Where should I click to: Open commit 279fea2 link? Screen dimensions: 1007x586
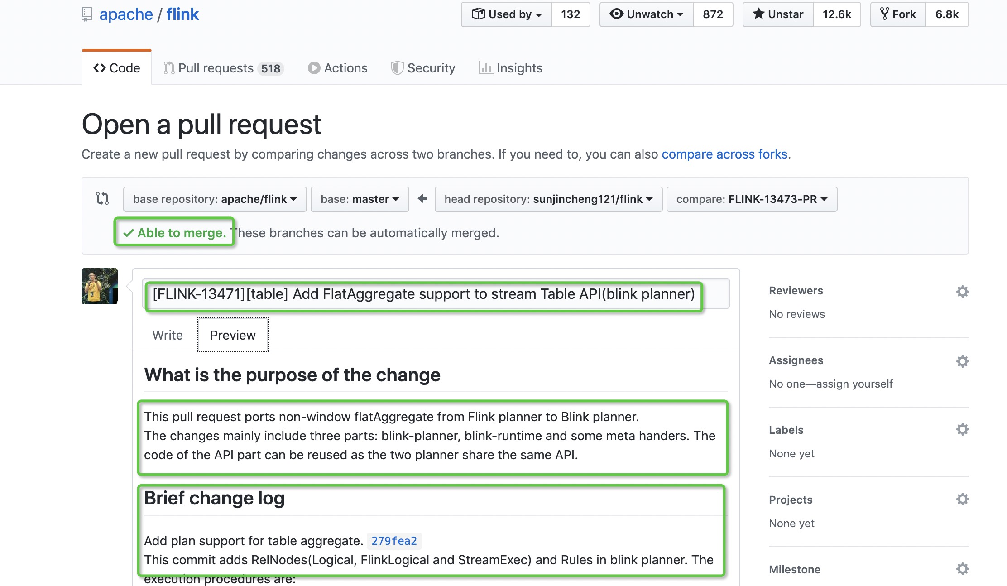(x=394, y=541)
